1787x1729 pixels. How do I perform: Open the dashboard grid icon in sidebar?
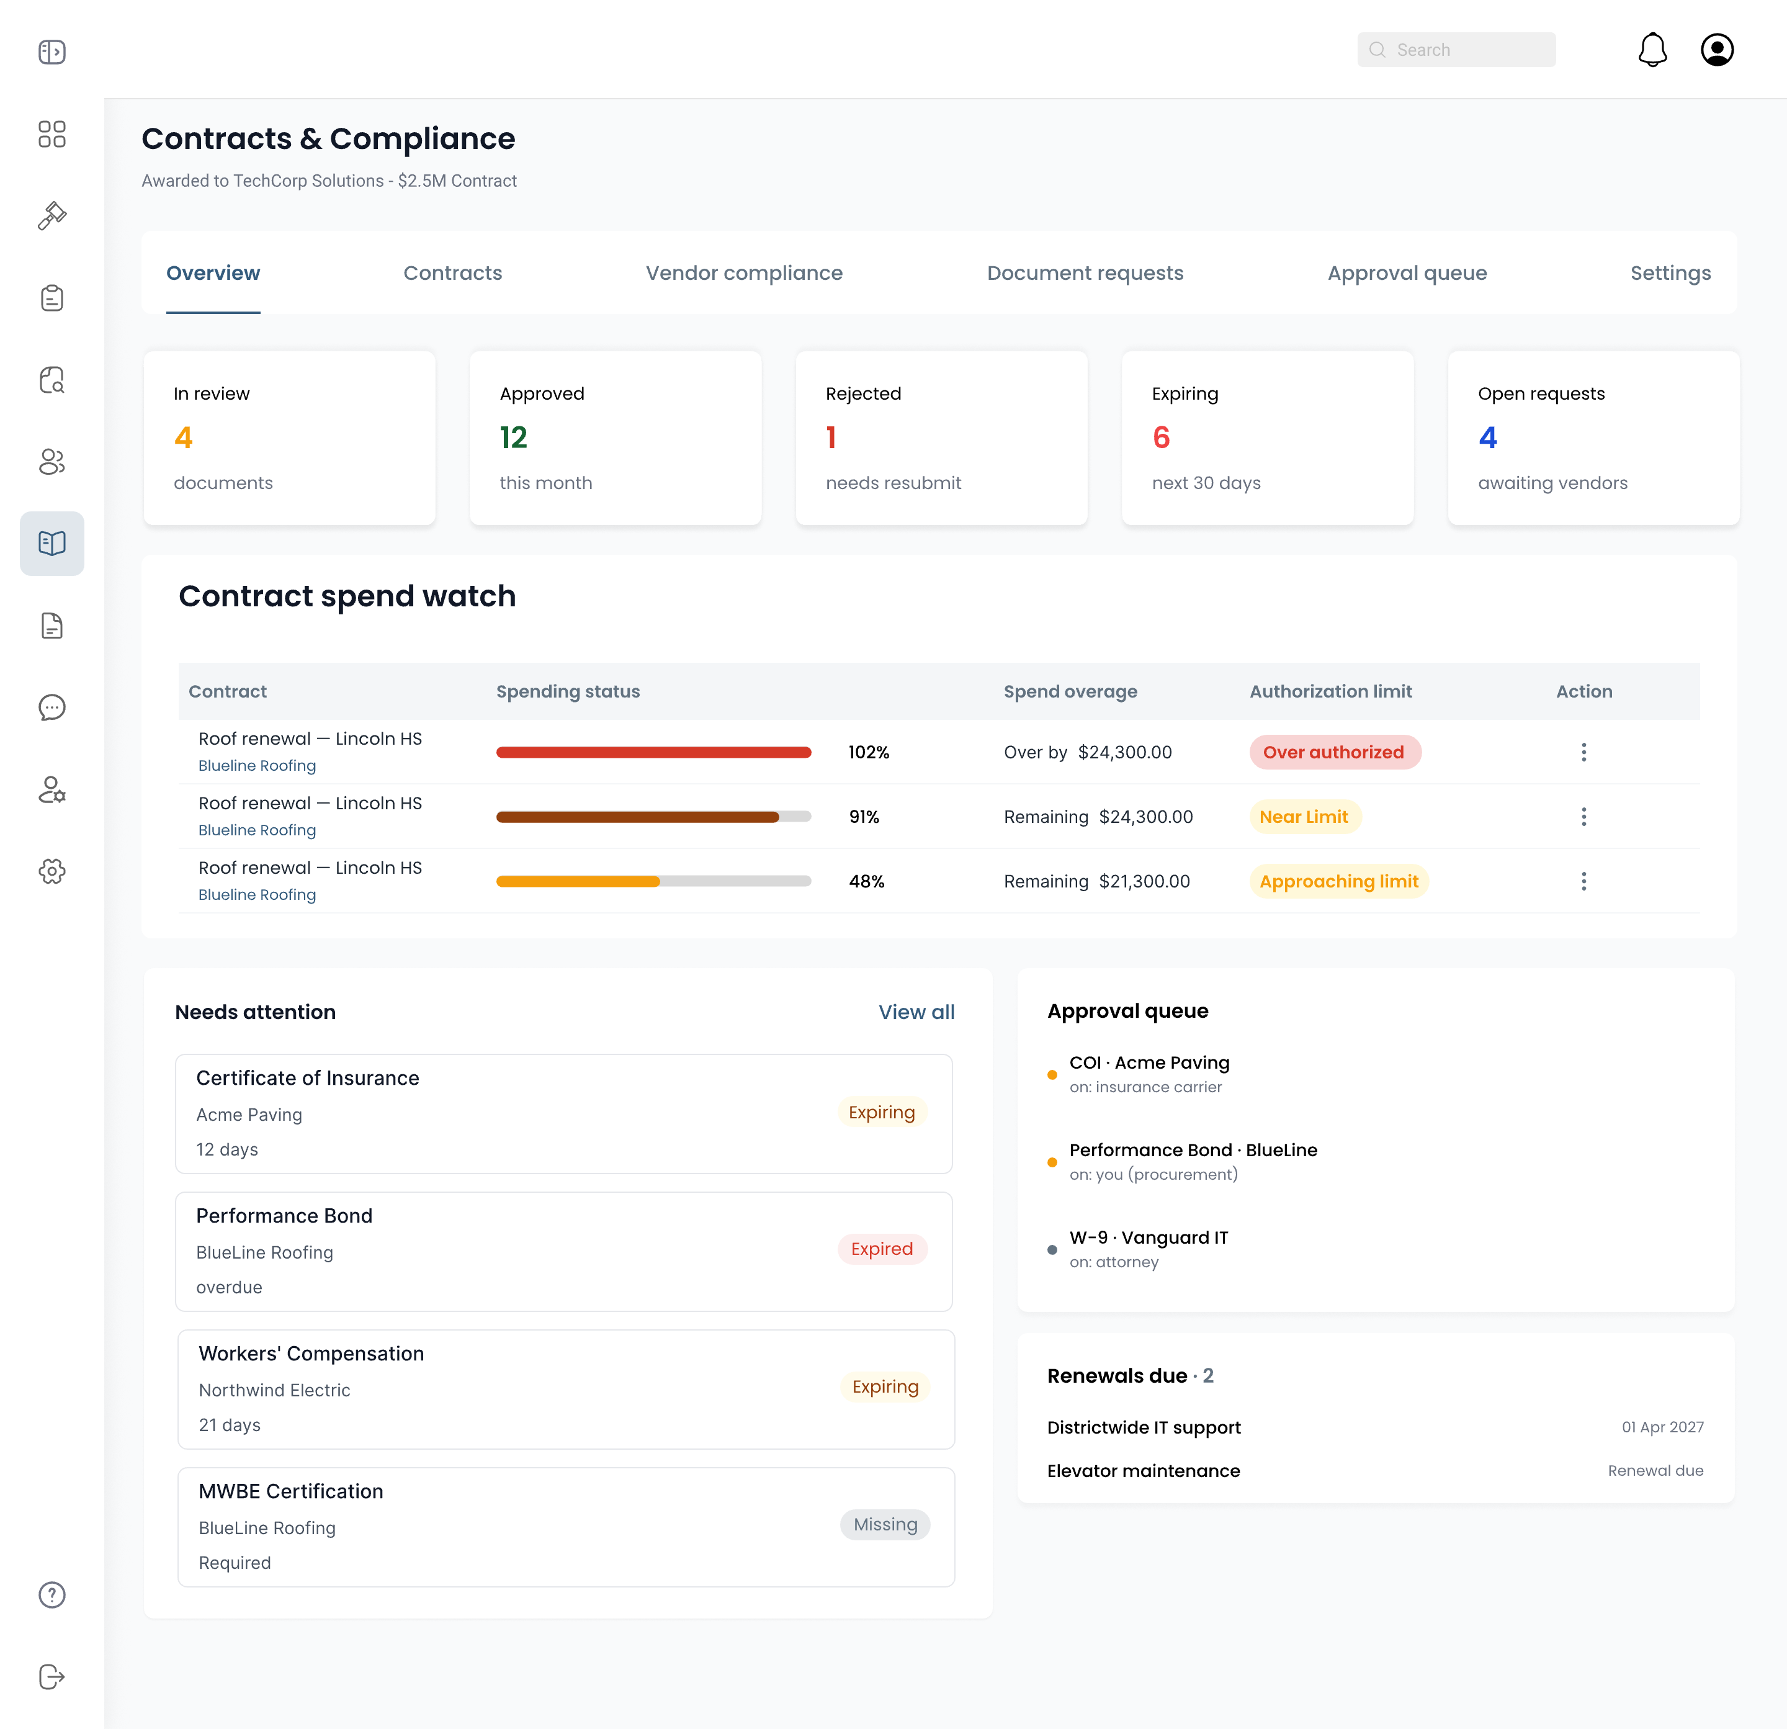[52, 134]
